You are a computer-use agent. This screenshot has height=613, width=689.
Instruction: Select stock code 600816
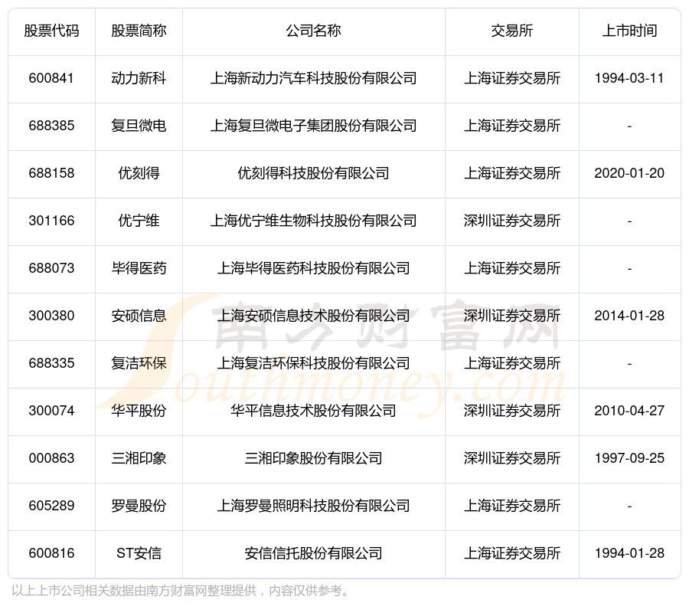coord(51,553)
